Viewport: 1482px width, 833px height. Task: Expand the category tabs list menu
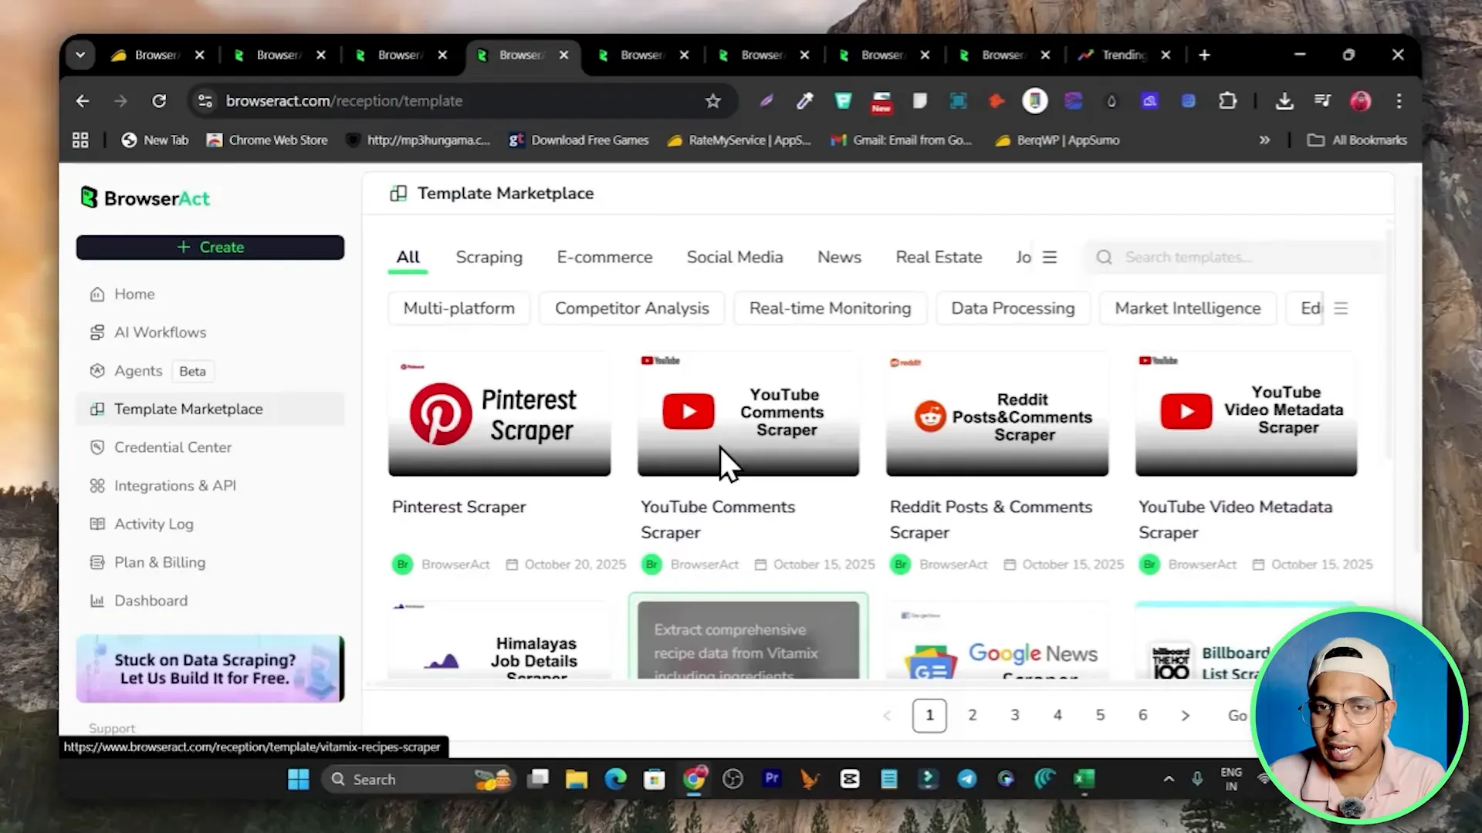[x=1050, y=258]
